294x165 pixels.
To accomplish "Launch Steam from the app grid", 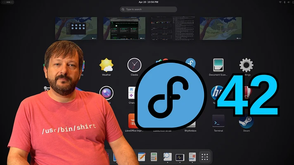I will click(x=246, y=124).
